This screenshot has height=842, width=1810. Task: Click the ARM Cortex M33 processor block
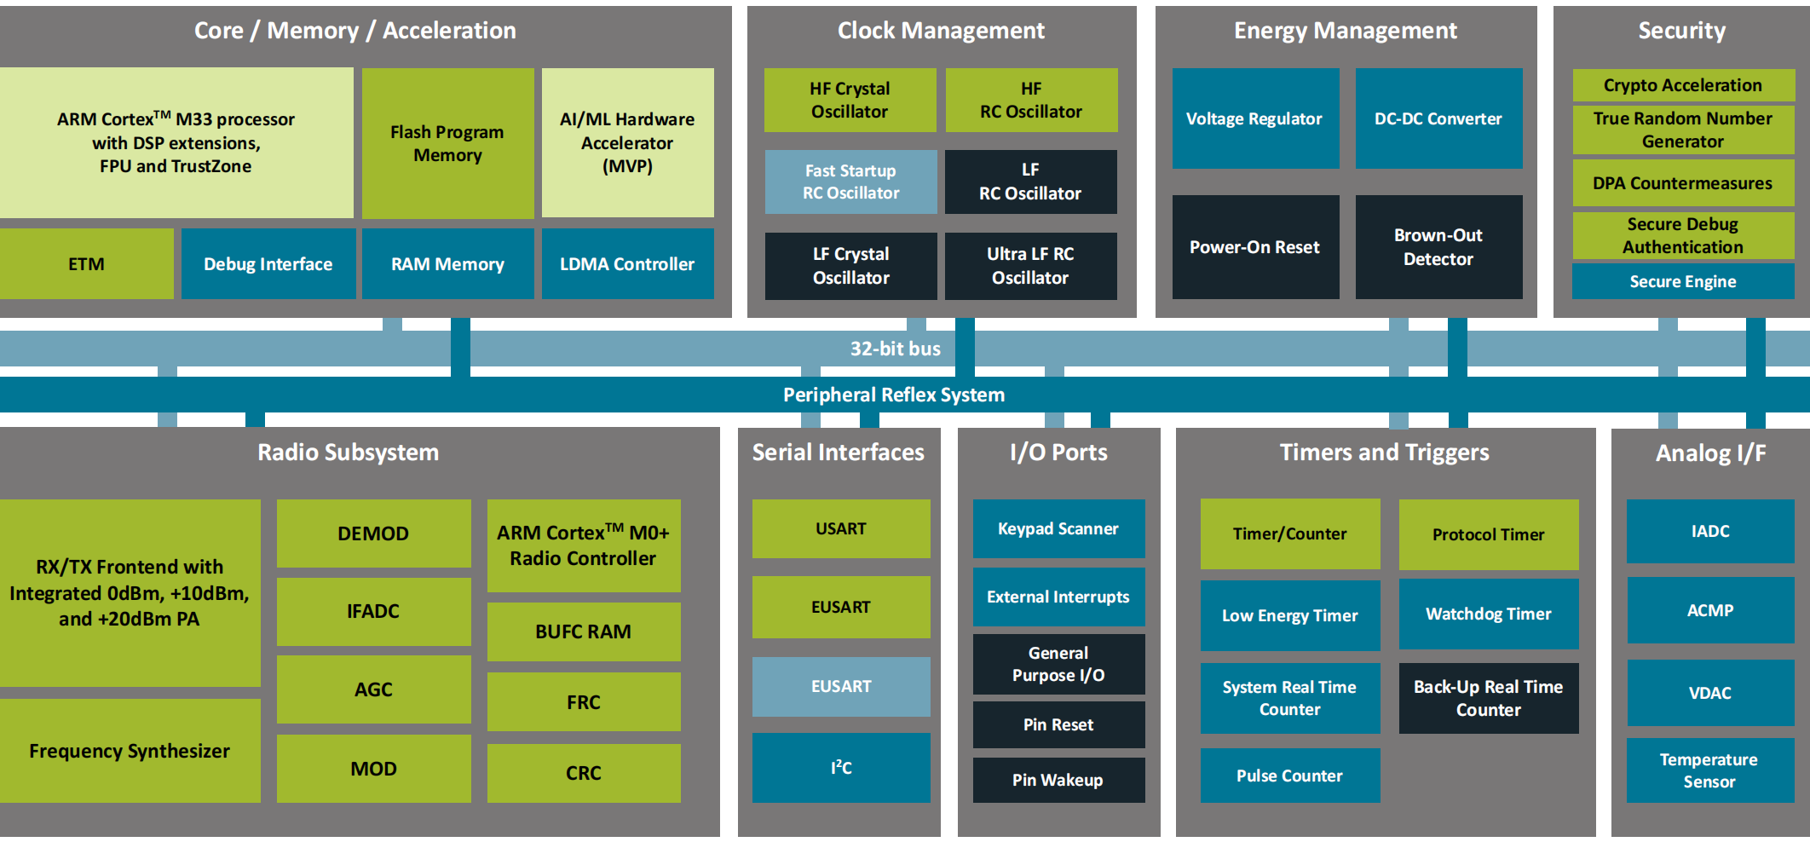[176, 142]
